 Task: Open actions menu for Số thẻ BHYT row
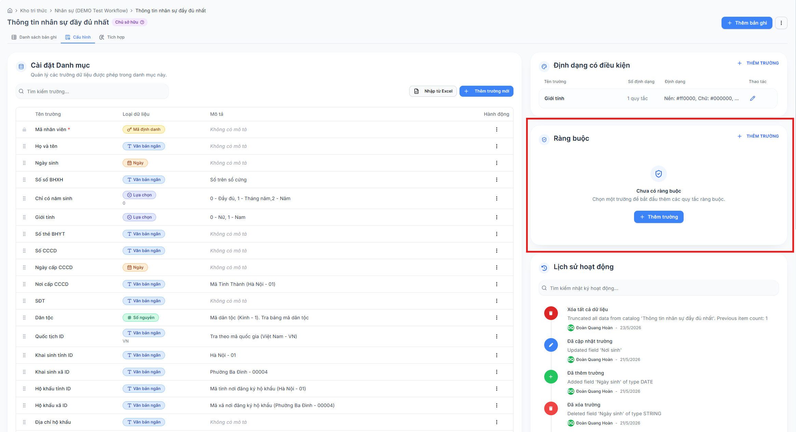pos(497,234)
